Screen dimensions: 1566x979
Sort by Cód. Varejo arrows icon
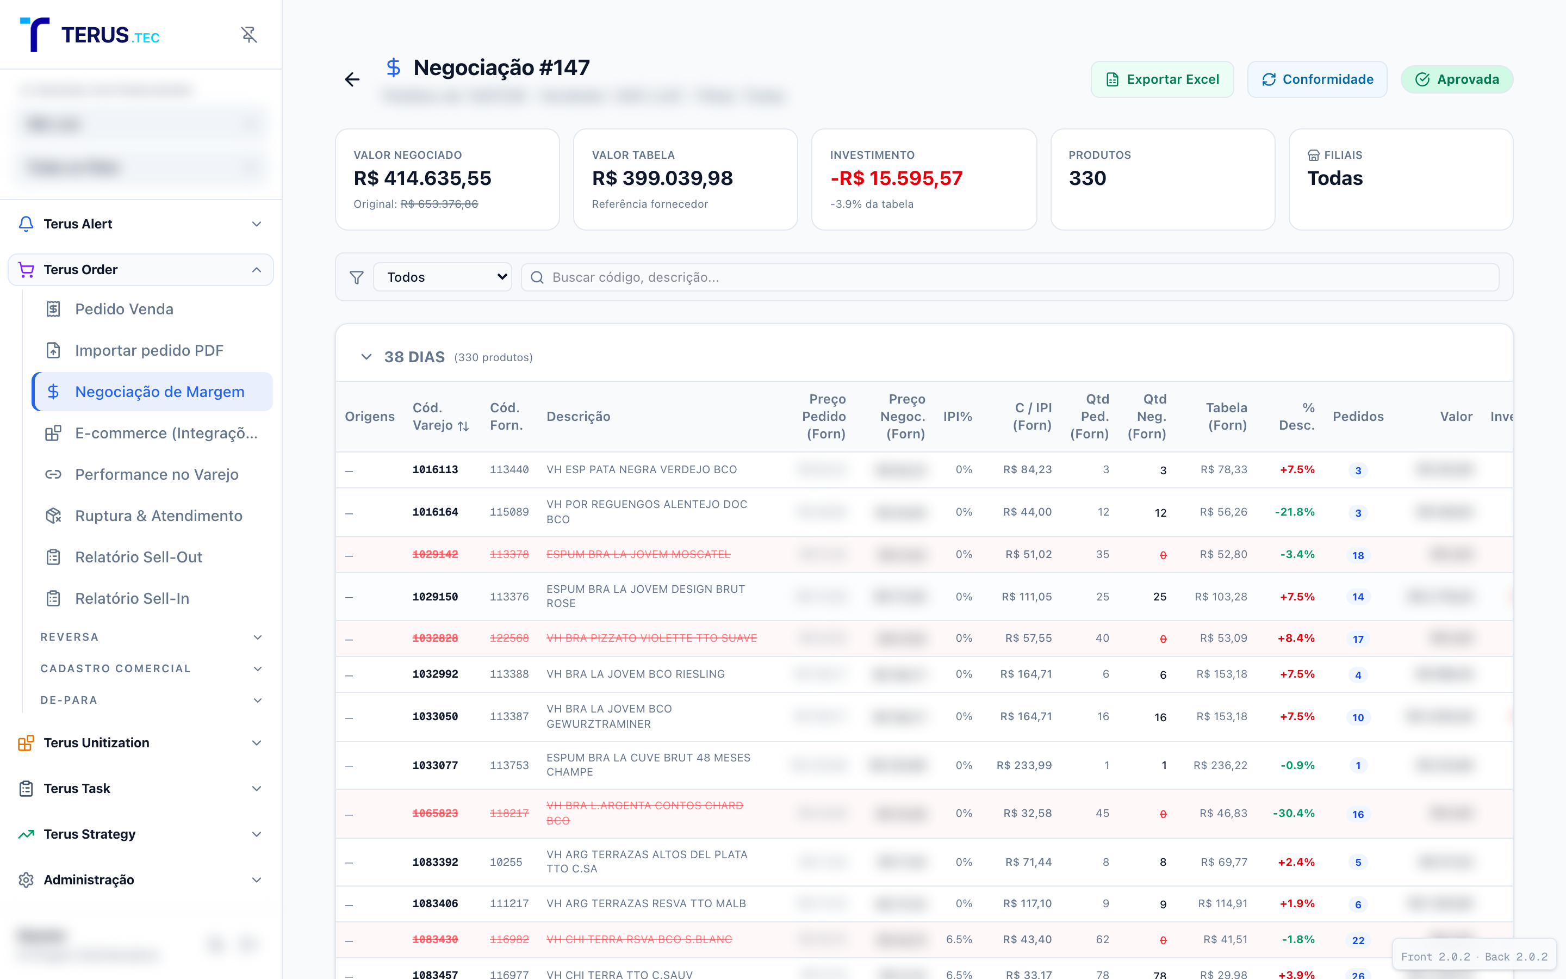point(463,426)
